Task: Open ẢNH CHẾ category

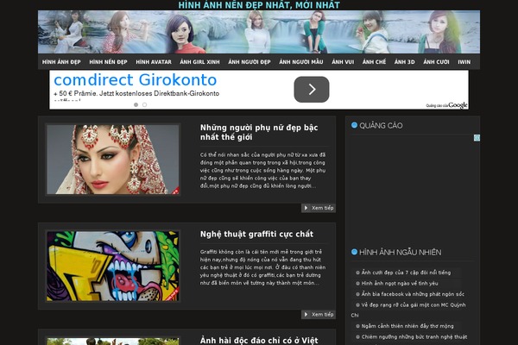Action: click(x=374, y=62)
